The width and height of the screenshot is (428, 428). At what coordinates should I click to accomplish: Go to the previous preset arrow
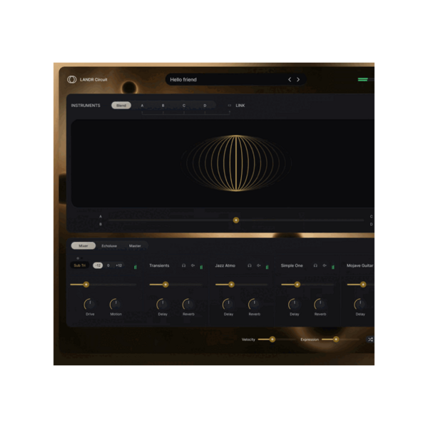click(290, 79)
